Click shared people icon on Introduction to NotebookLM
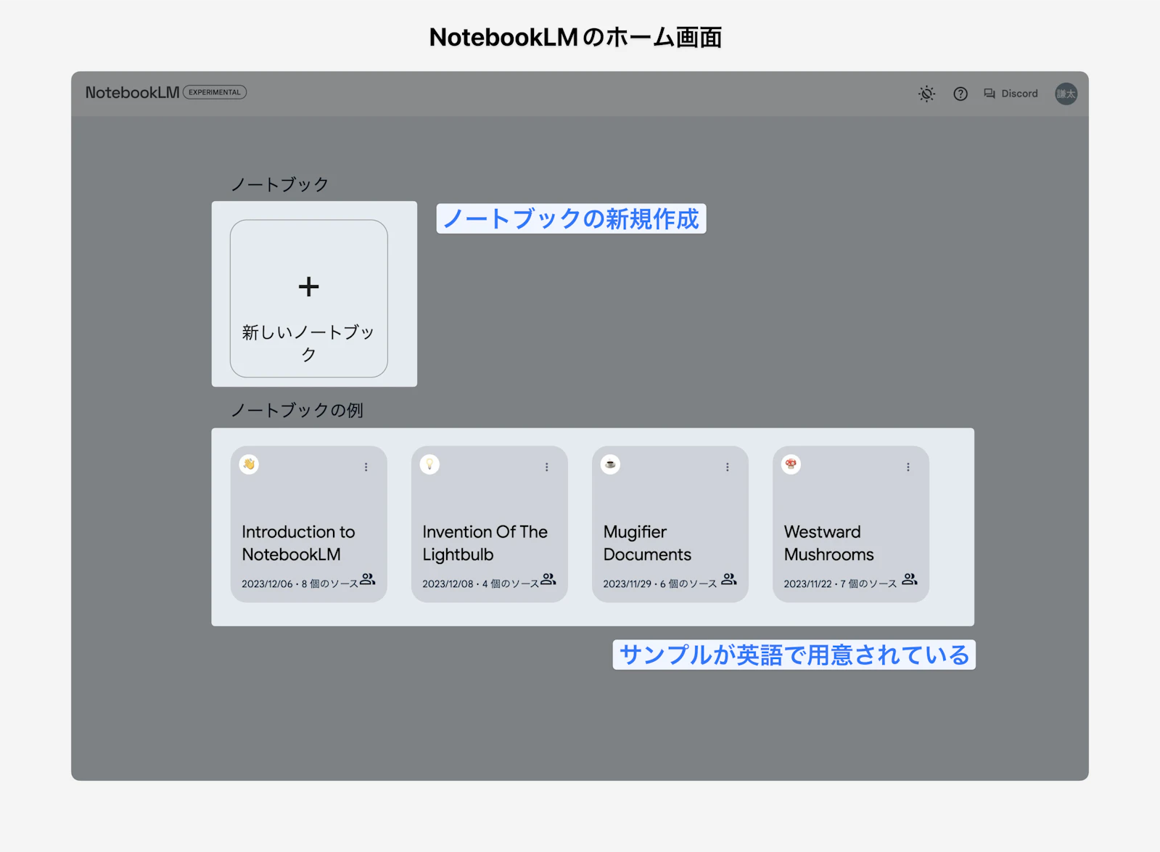This screenshot has width=1160, height=852. [368, 579]
